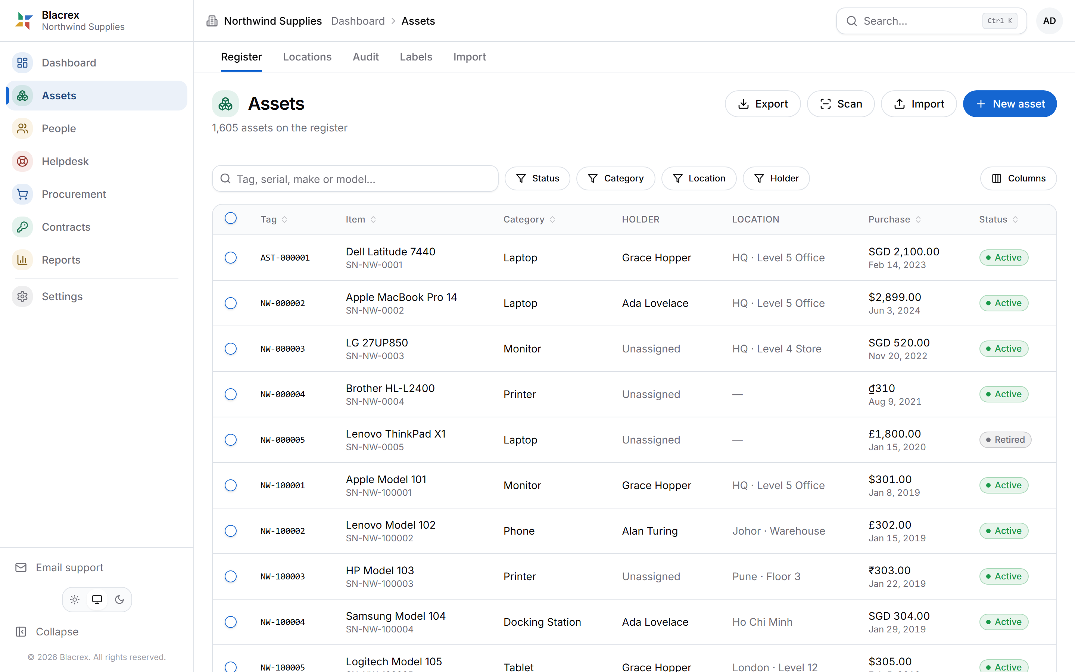
Task: Open the Location filter dropdown
Action: (x=699, y=179)
